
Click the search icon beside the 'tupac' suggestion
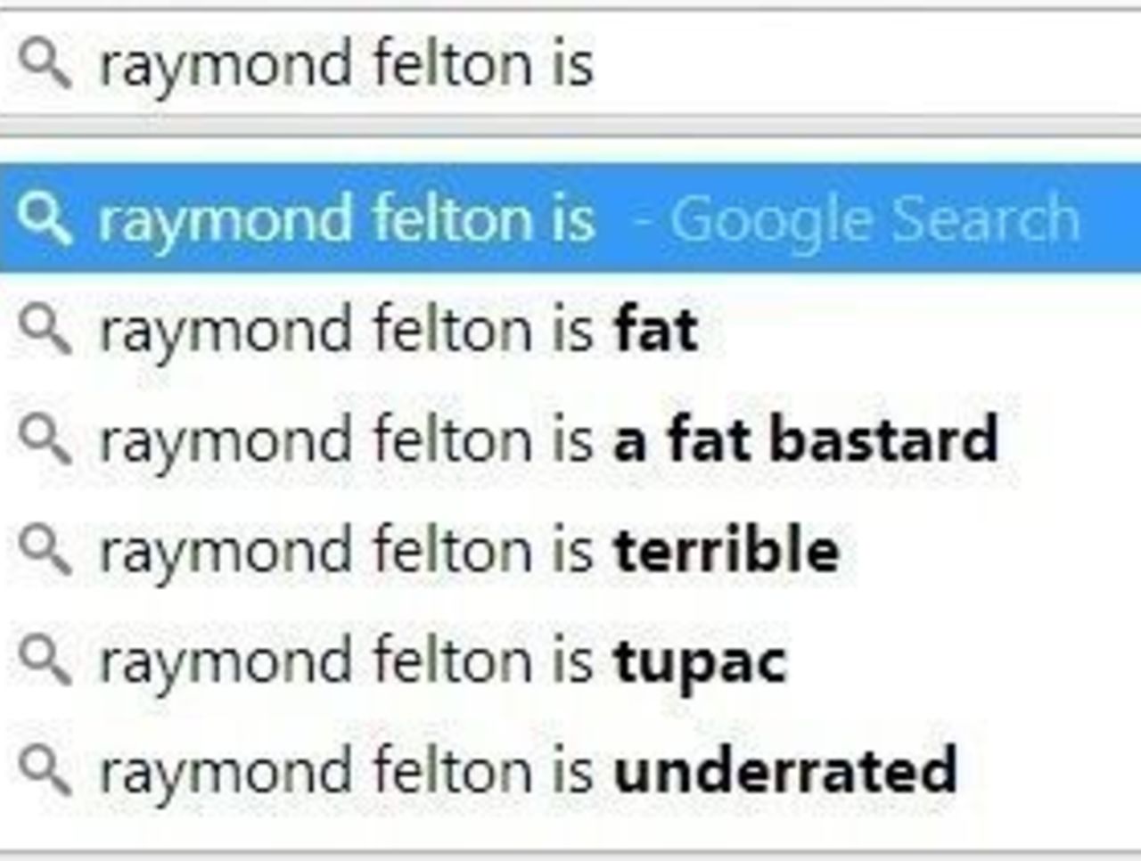(x=45, y=661)
